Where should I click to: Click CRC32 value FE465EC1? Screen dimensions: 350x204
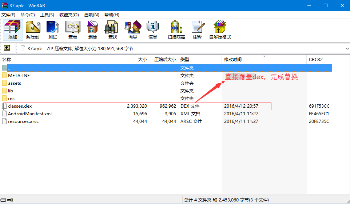(319, 113)
